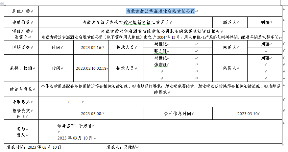Click the 报告提交时间 label cell
The image size is (288, 152).
pos(21,114)
